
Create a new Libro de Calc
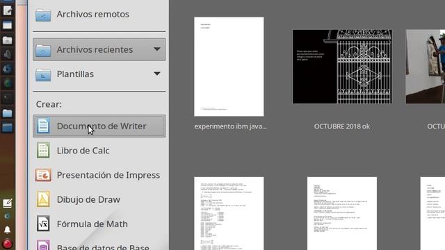pos(99,151)
